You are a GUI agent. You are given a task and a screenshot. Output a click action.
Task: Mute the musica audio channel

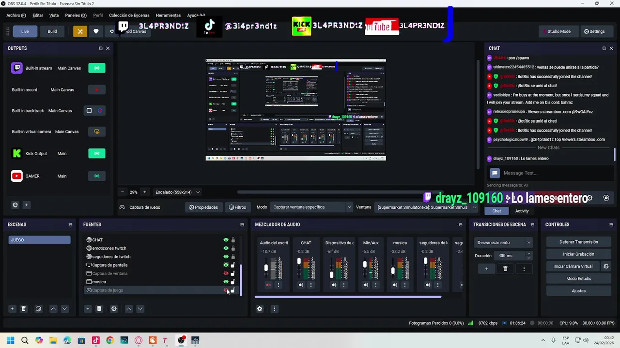pyautogui.click(x=395, y=285)
